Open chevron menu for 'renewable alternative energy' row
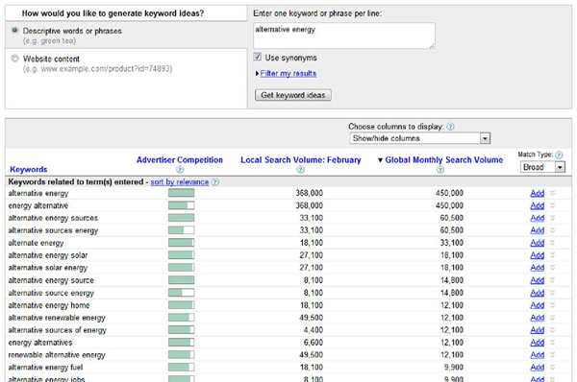This screenshot has width=577, height=382. tap(552, 355)
